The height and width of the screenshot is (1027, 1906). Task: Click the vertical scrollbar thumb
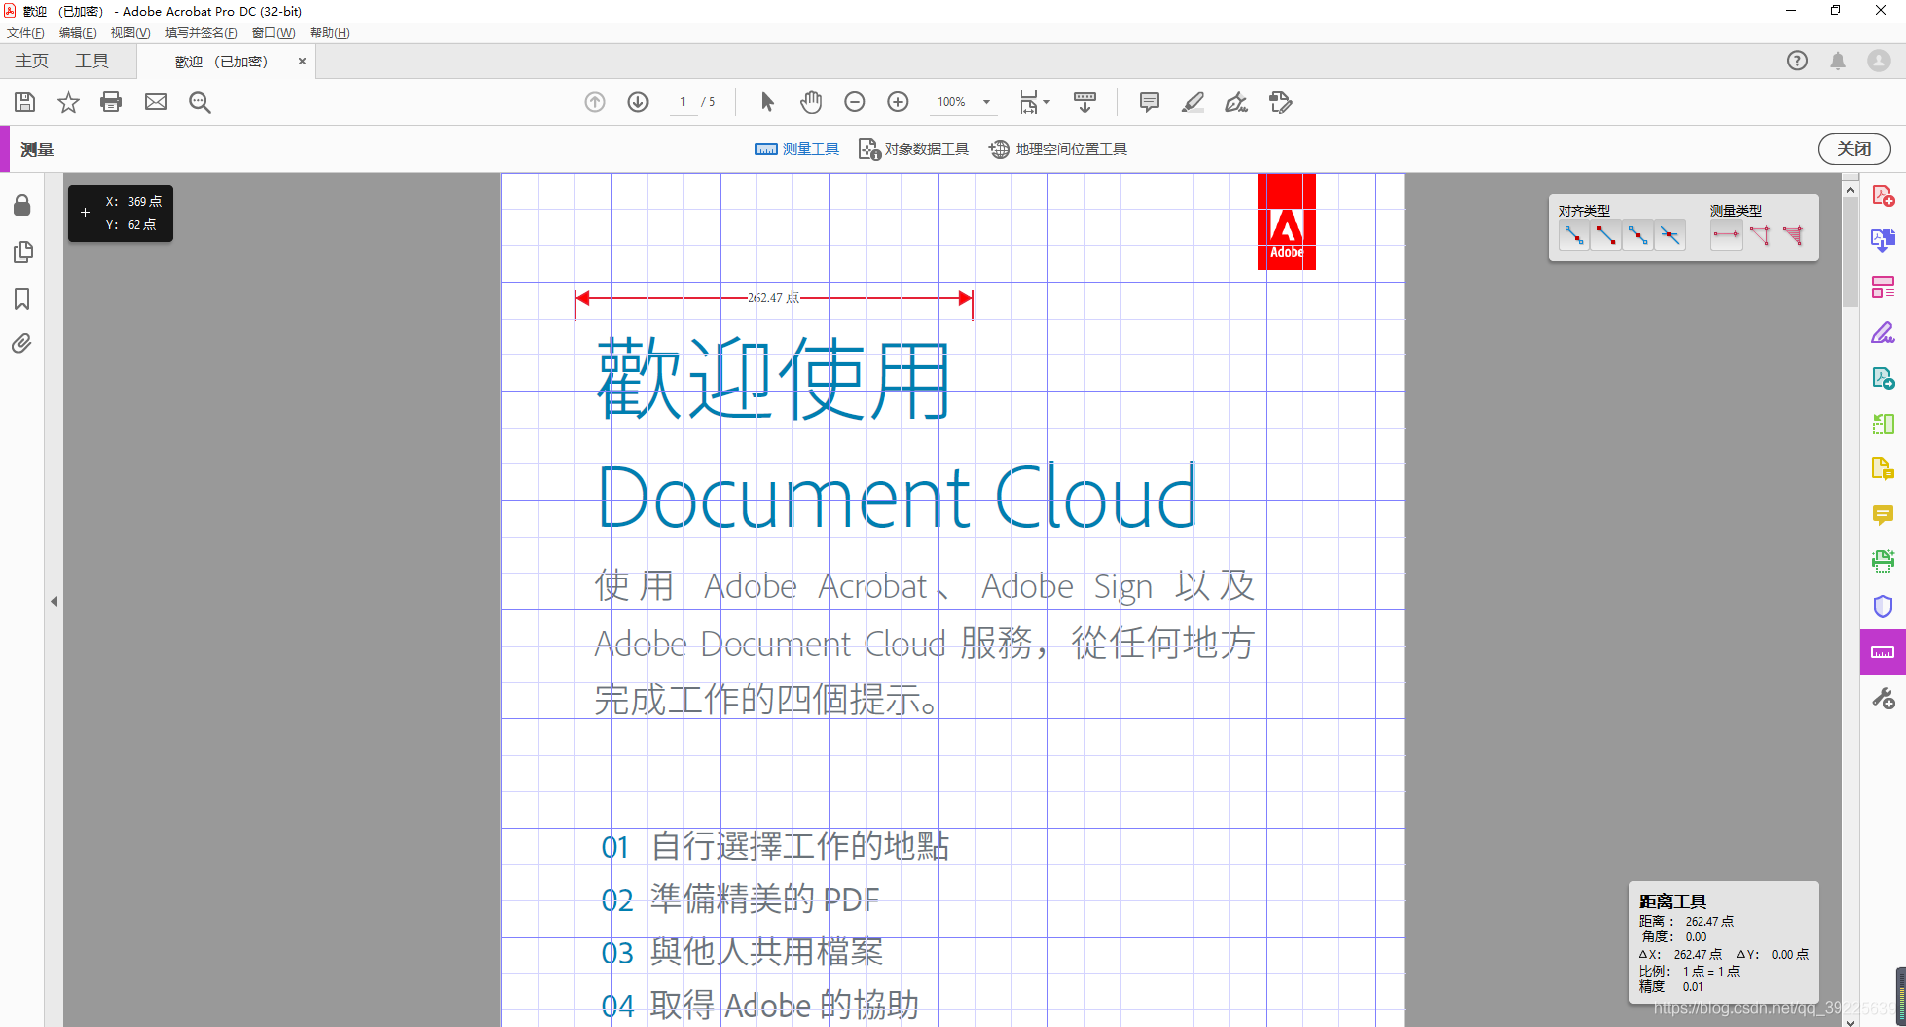[x=1850, y=252]
